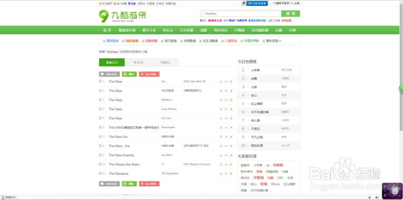Screen dimensions: 403x200
Task: Click download icon for song 1 Era
Action: (231, 82)
